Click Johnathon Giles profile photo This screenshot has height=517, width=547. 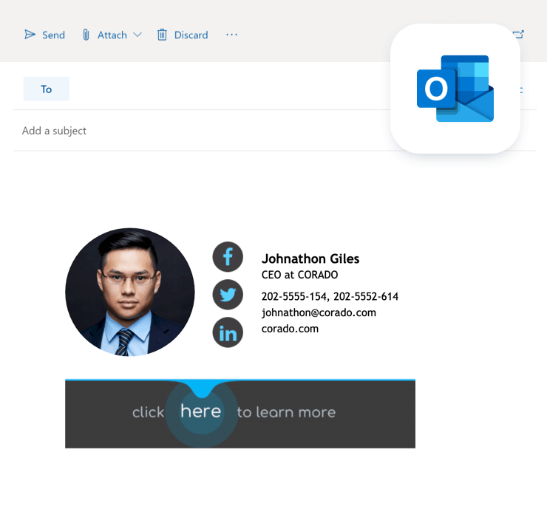click(x=130, y=292)
